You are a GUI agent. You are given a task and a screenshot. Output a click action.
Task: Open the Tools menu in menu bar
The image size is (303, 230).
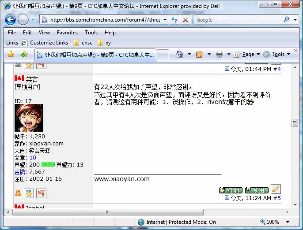pyautogui.click(x=91, y=33)
